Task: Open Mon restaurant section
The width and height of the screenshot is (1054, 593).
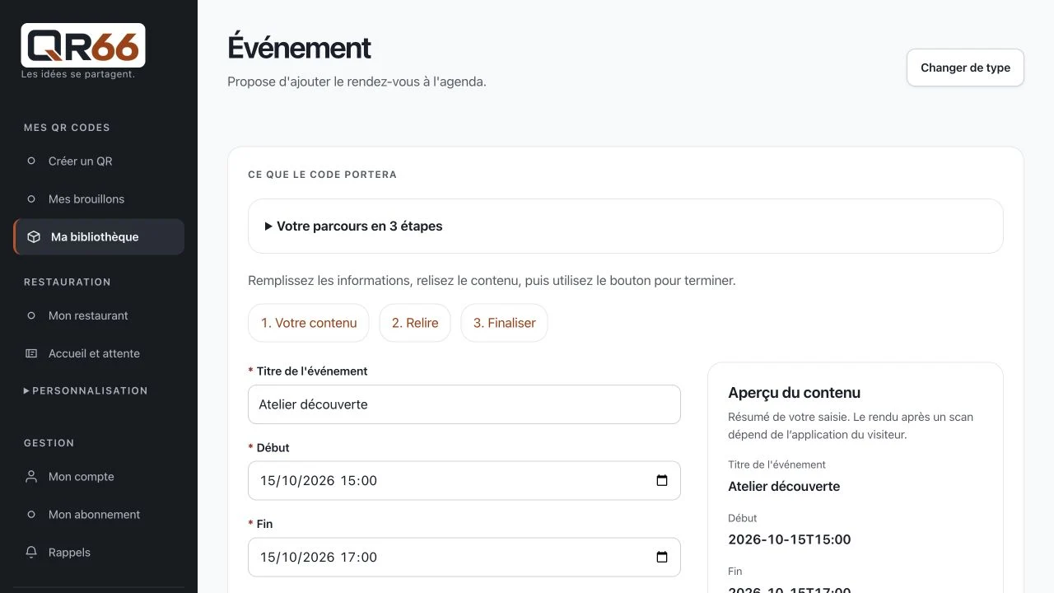Action: pyautogui.click(x=99, y=315)
